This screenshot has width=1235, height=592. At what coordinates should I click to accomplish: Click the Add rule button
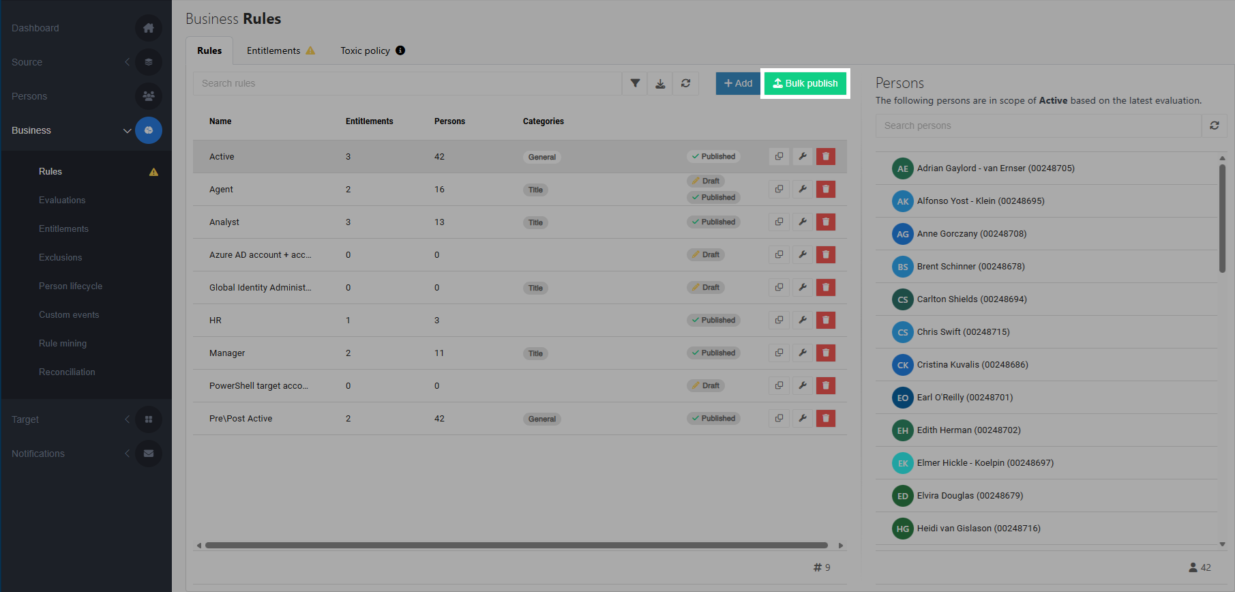click(x=738, y=83)
